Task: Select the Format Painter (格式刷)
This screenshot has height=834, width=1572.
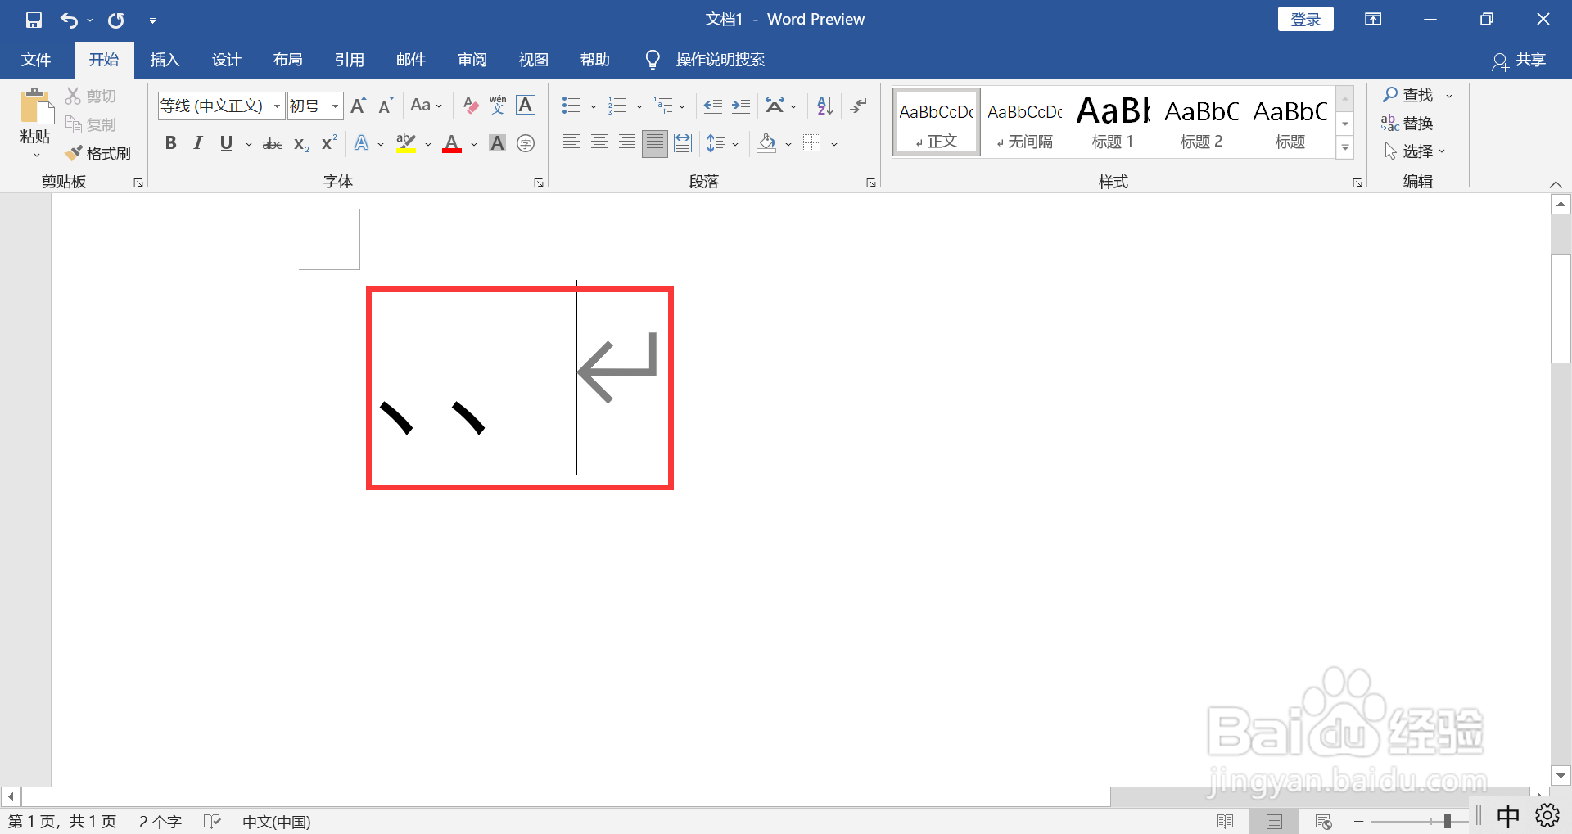Action: tap(98, 153)
